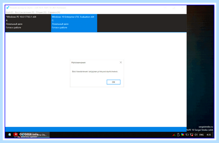This screenshot has height=143, width=219.
Task: Open the clock showing 4:35
Action: (x=209, y=135)
